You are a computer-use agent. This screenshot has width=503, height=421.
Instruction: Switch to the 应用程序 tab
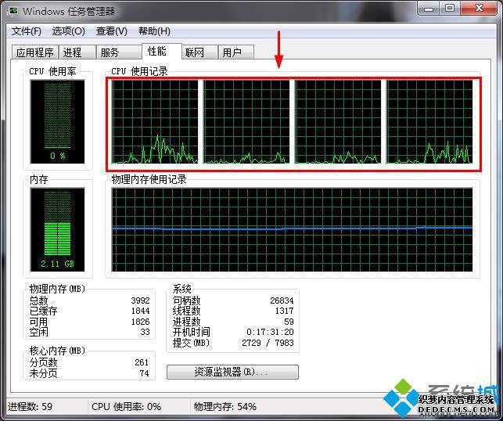(35, 52)
